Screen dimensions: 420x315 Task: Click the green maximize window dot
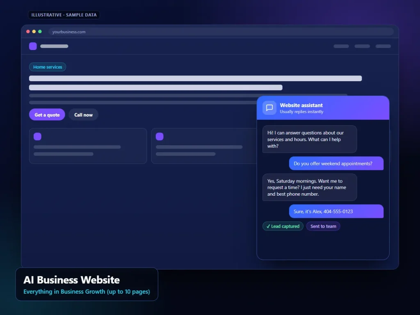[40, 32]
